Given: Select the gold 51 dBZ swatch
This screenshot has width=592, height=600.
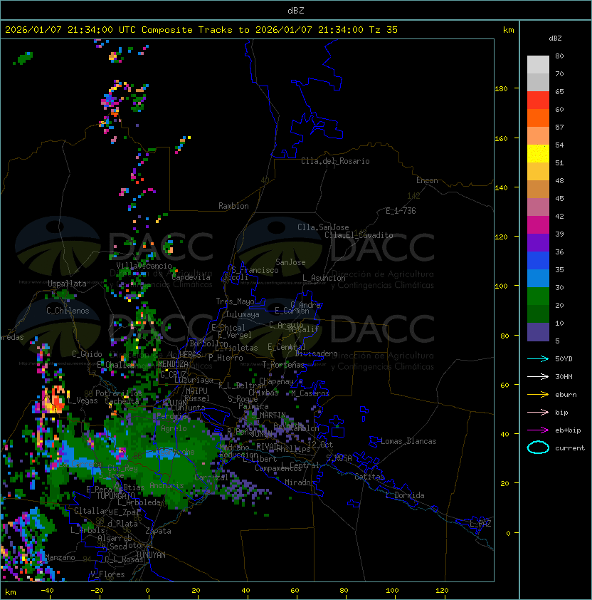Looking at the screenshot, I should coord(538,172).
